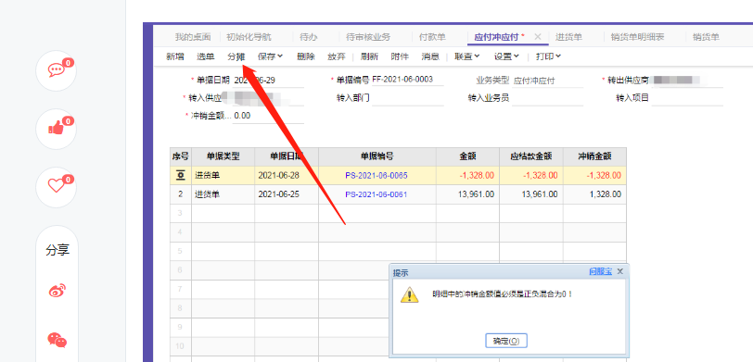Open the comments bubble icon

coord(57,70)
